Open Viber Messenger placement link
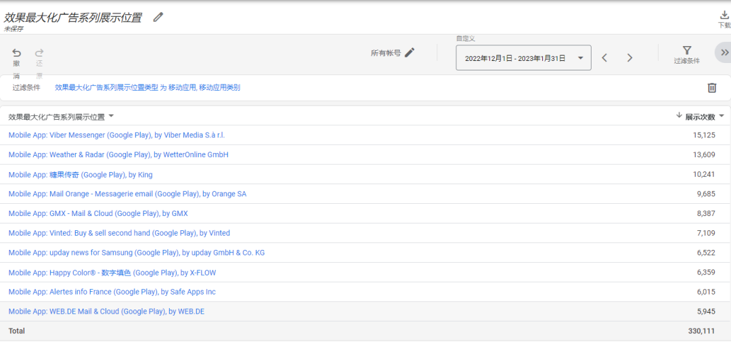The width and height of the screenshot is (731, 342). (x=116, y=135)
